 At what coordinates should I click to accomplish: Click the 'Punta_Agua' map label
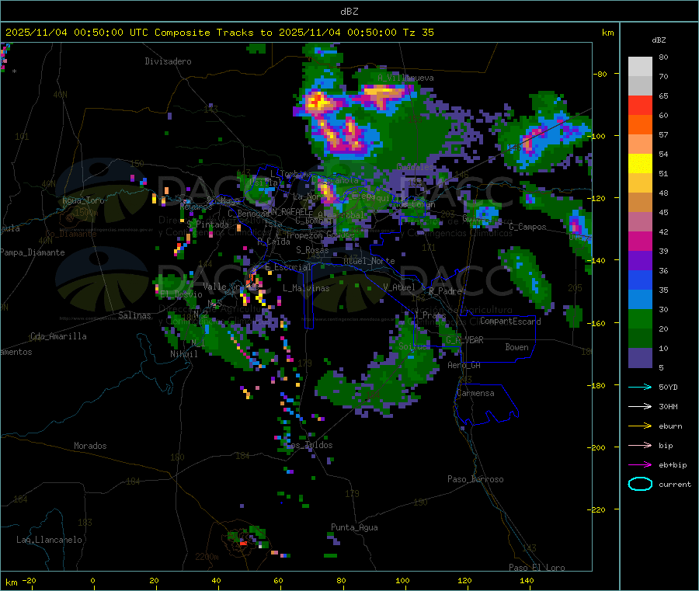pyautogui.click(x=354, y=527)
